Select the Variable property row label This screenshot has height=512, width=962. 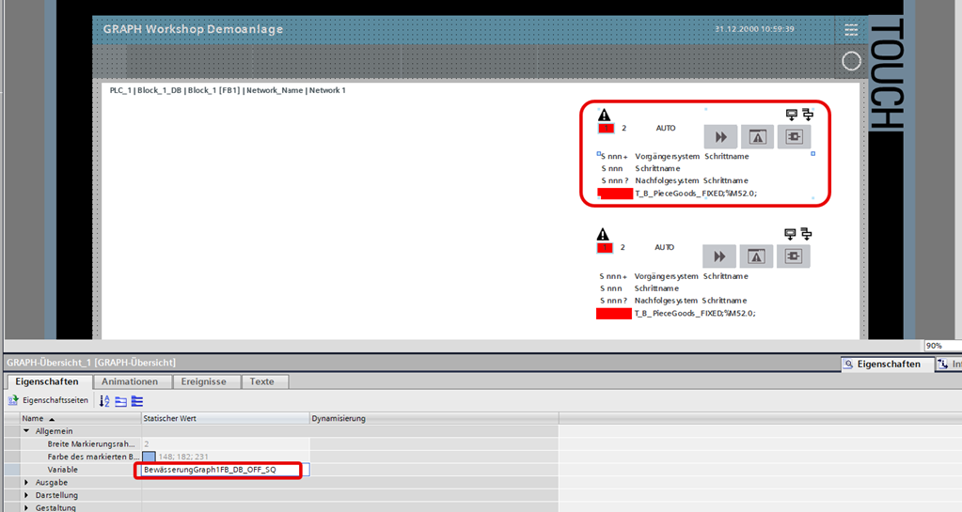tap(63, 470)
